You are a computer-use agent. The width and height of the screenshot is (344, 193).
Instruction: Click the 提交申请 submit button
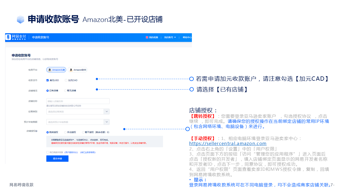[57, 159]
